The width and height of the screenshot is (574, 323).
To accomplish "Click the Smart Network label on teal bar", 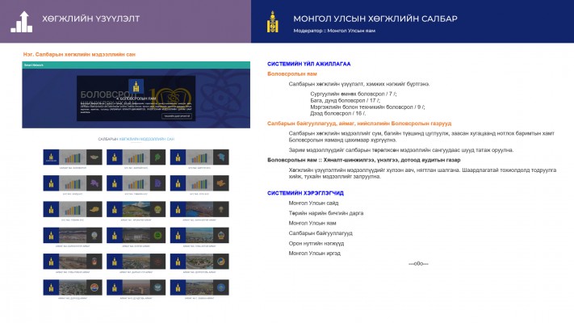I will [32, 64].
